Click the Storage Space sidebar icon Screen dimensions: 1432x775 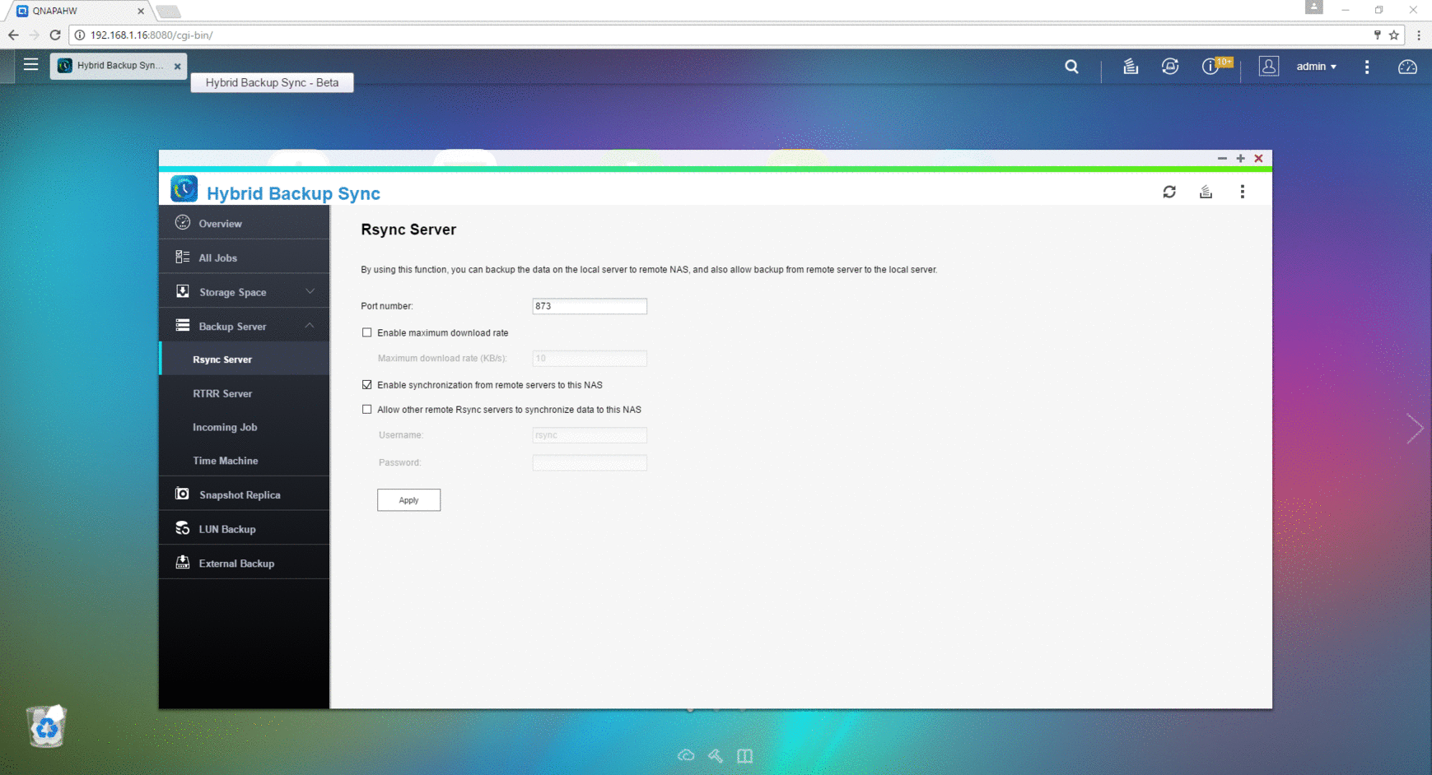tap(183, 291)
